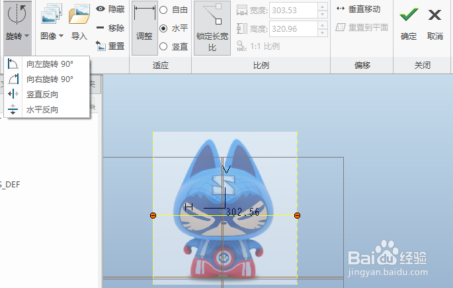
Task: Click the 1:1 比例 scale button
Action: tap(258, 46)
